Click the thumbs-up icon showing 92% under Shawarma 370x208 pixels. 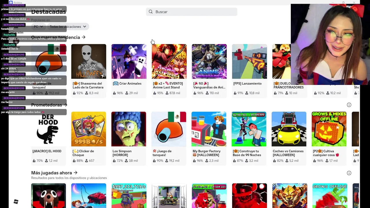[x=74, y=93]
